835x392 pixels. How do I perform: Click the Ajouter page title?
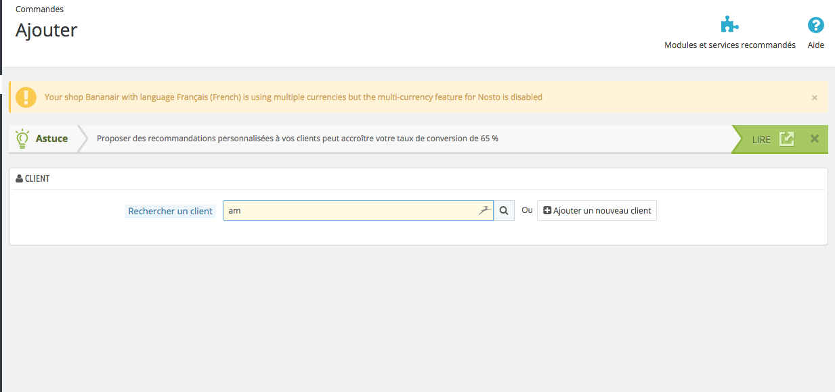[47, 30]
